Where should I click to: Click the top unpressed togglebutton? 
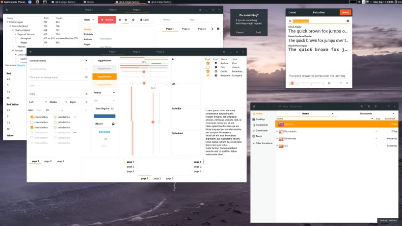[105, 61]
